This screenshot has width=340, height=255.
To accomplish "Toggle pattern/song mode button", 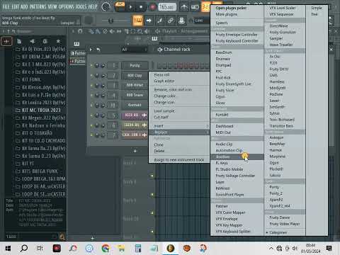I will click(120, 6).
